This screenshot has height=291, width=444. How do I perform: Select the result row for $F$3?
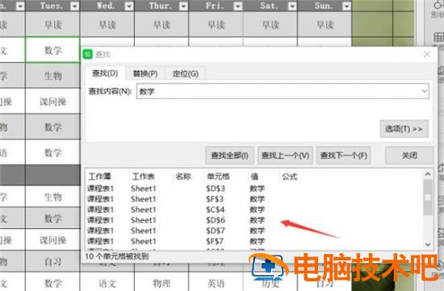pyautogui.click(x=254, y=199)
